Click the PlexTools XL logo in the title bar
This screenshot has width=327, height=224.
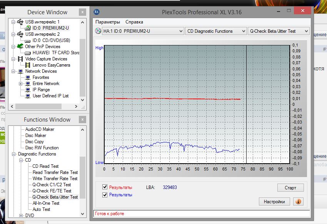click(x=96, y=12)
